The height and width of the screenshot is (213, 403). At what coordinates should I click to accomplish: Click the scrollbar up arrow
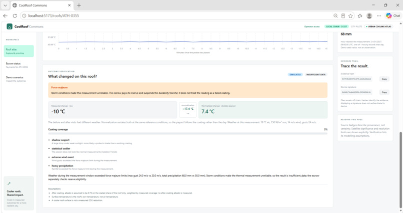[x=400, y=23]
